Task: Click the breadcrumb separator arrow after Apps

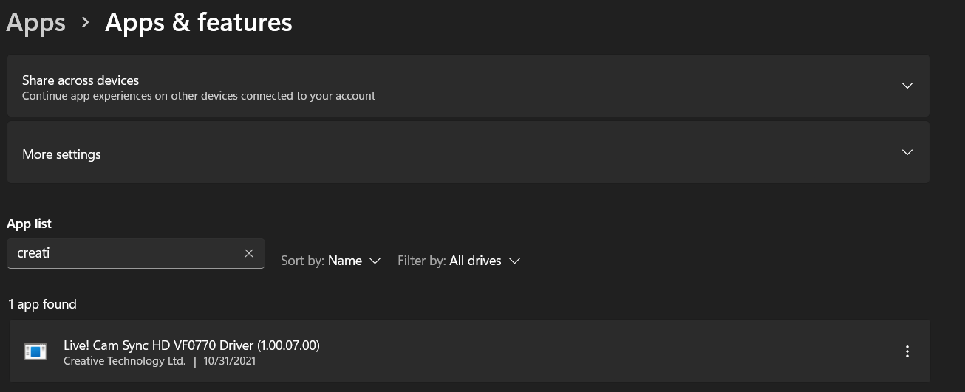Action: click(86, 23)
